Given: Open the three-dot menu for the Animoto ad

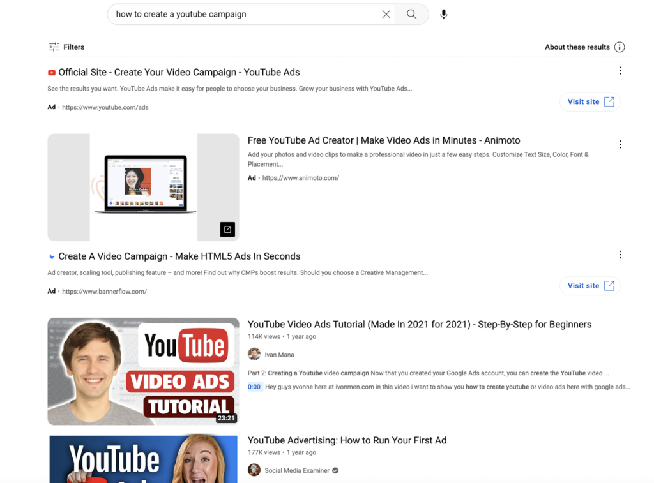Looking at the screenshot, I should pyautogui.click(x=621, y=145).
